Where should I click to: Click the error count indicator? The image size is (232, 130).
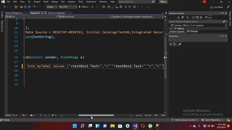(x=24, y=115)
